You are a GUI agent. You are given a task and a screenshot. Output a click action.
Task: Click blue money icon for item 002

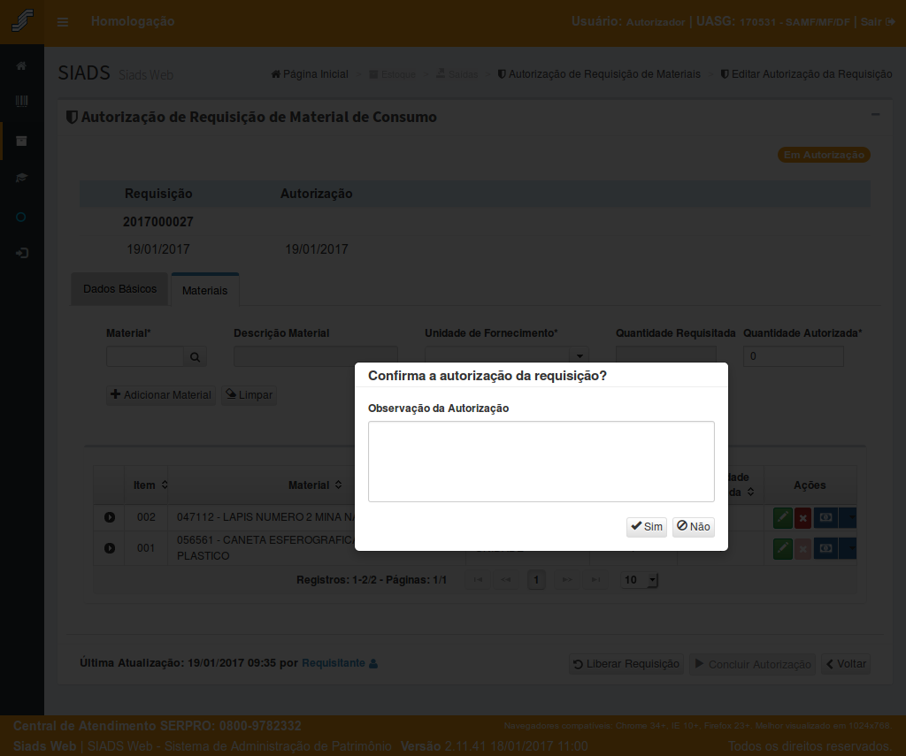pos(825,517)
